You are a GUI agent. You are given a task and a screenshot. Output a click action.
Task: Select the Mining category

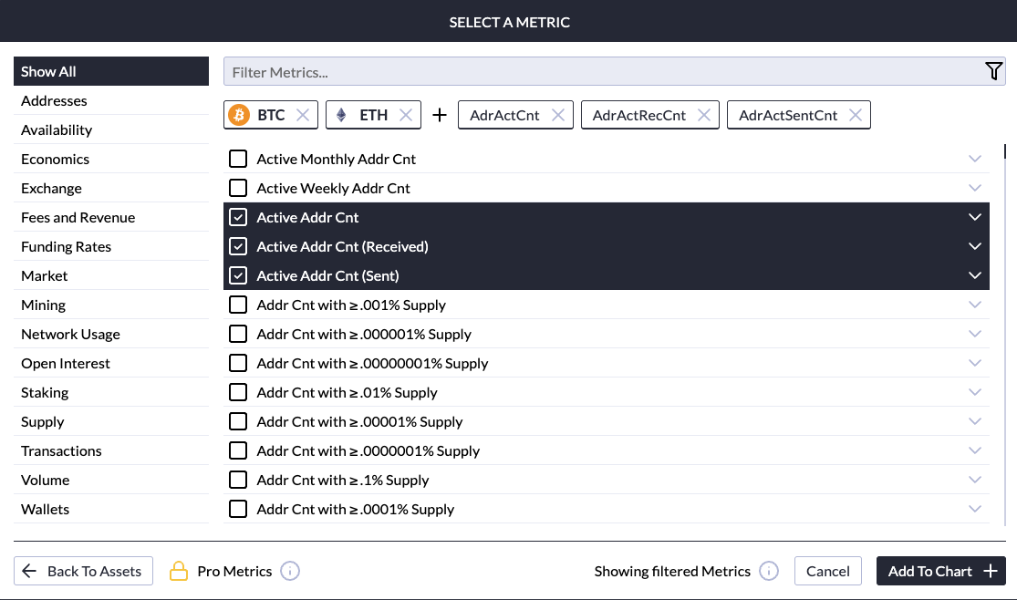click(x=44, y=305)
